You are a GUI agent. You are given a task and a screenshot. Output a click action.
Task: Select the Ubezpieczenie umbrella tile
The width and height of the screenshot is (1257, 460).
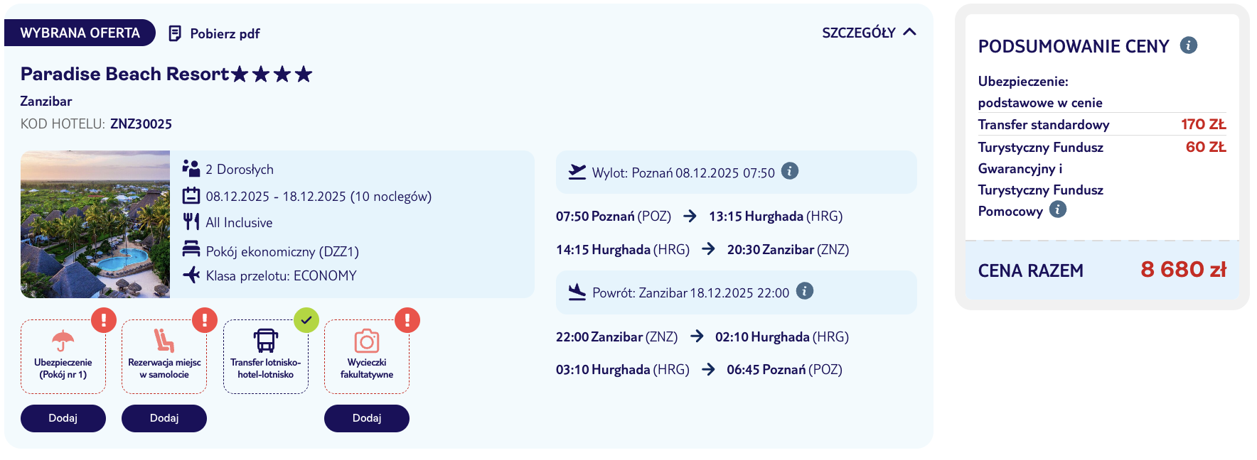click(63, 356)
